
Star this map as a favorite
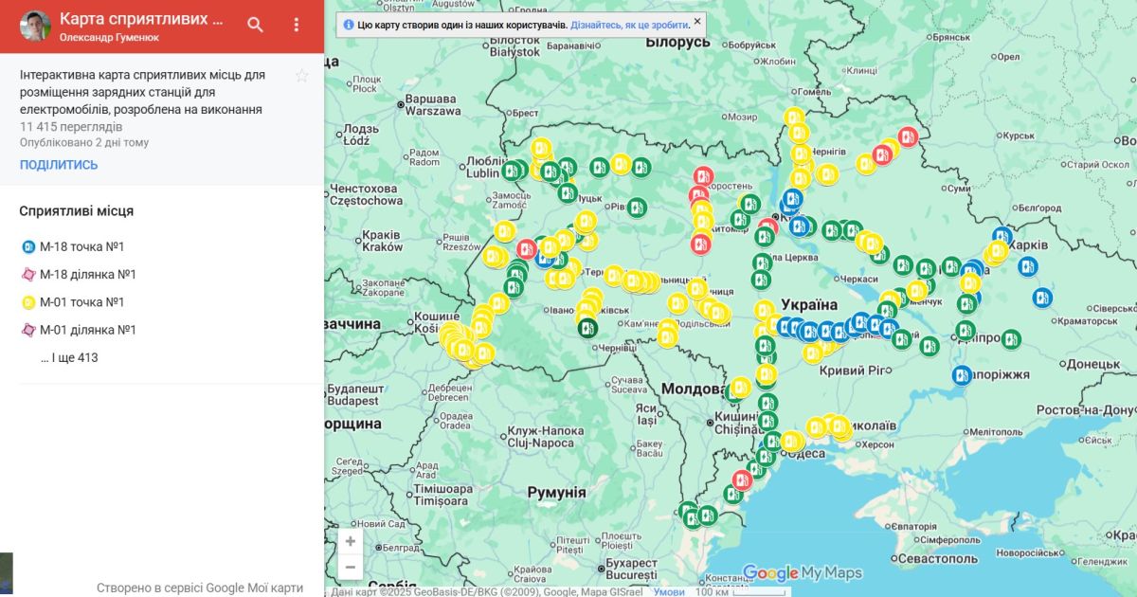301,76
